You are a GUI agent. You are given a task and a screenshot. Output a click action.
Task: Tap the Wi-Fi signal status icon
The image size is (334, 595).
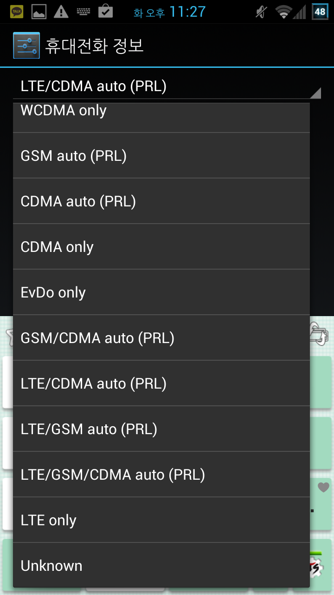point(283,12)
